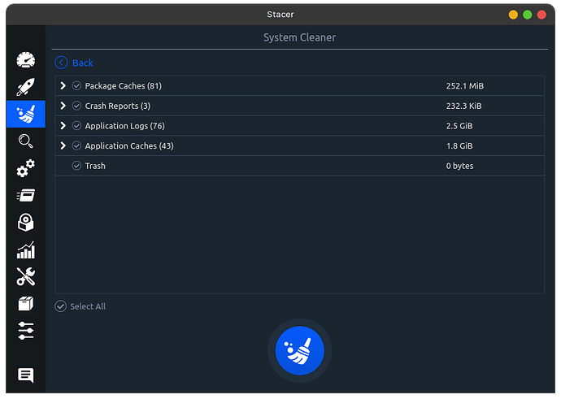Click the 252.1 MiB size value
Image resolution: width=561 pixels, height=399 pixels.
tap(465, 86)
